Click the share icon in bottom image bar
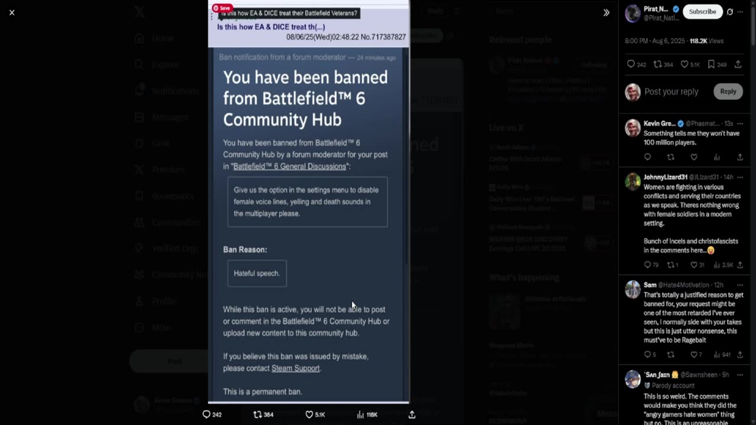This screenshot has width=756, height=425. [x=412, y=414]
